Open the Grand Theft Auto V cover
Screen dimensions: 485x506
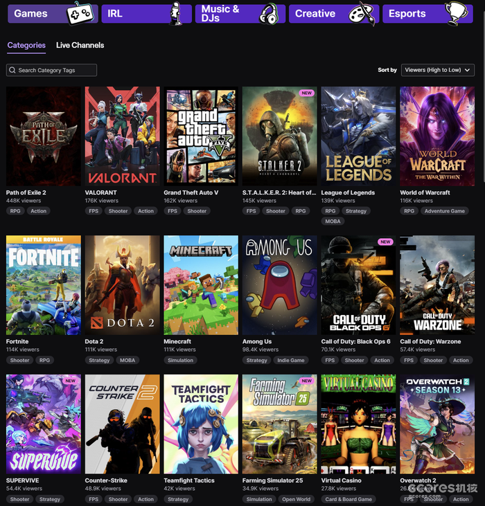(x=201, y=136)
